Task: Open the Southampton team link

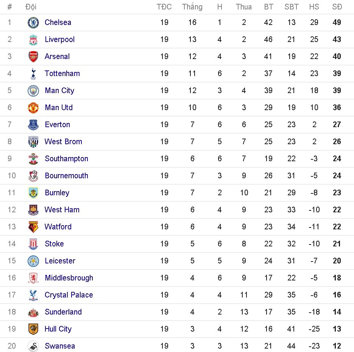Action: pyautogui.click(x=66, y=159)
